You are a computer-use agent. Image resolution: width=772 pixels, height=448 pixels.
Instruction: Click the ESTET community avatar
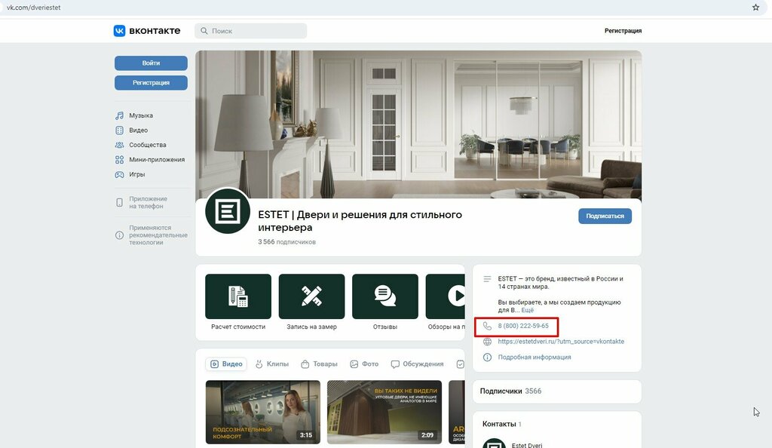point(228,210)
